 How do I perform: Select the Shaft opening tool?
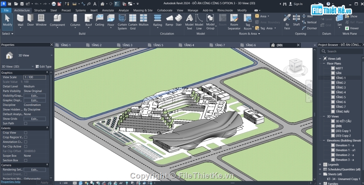click(297, 21)
